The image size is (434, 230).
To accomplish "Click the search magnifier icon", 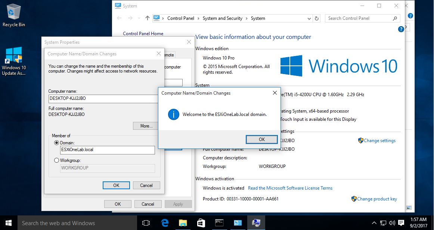I will [x=395, y=19].
